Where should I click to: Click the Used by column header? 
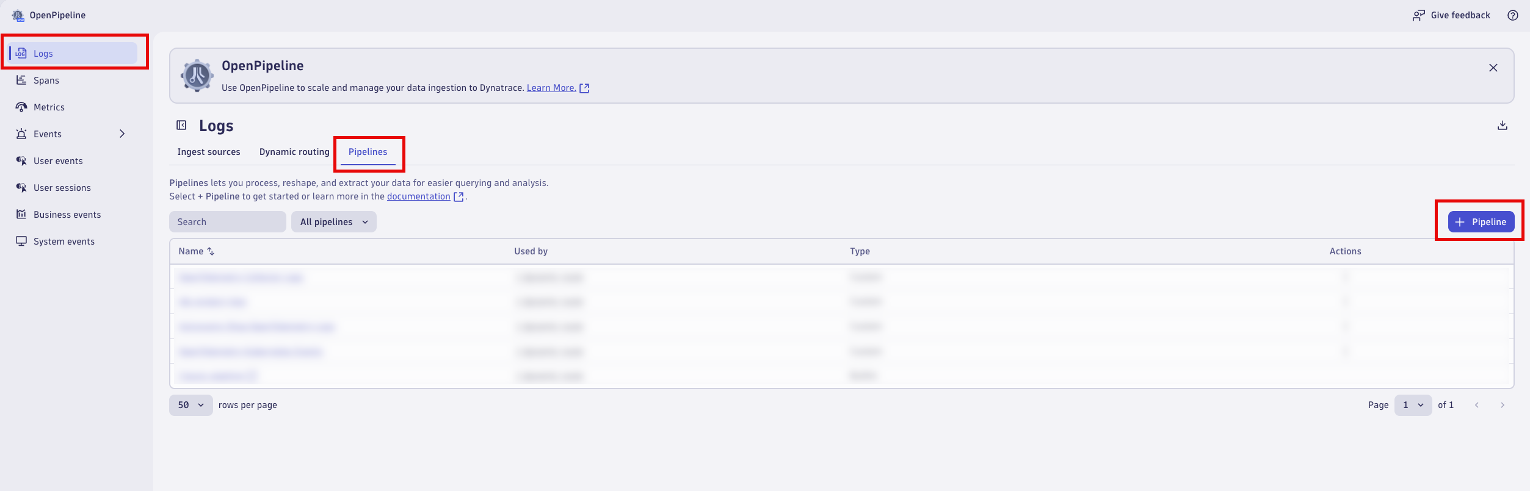coord(531,251)
